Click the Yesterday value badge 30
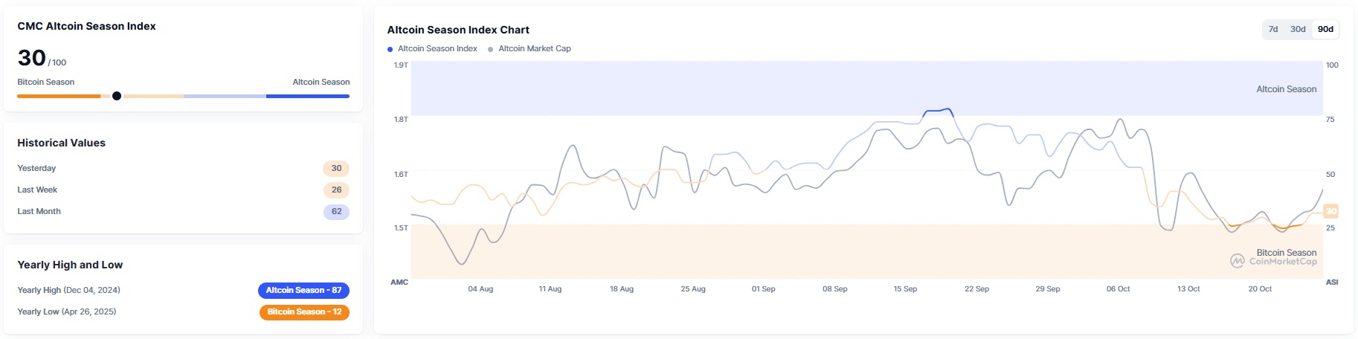 [336, 169]
